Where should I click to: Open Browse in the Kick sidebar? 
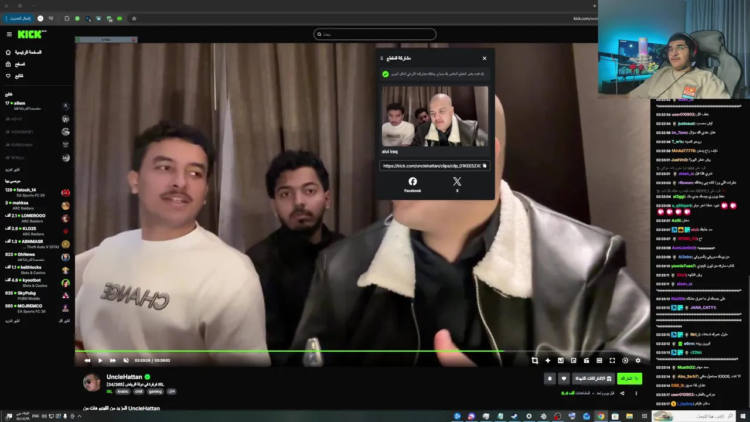coord(16,64)
